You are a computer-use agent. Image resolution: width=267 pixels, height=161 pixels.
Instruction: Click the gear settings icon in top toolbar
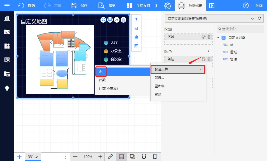coord(167,6)
